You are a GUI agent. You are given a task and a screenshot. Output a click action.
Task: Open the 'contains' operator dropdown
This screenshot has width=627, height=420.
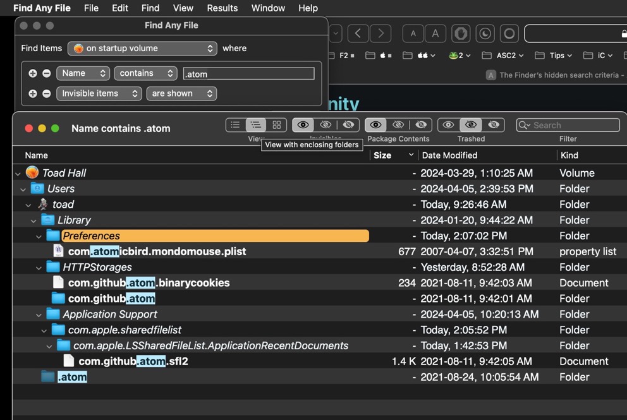(x=145, y=73)
